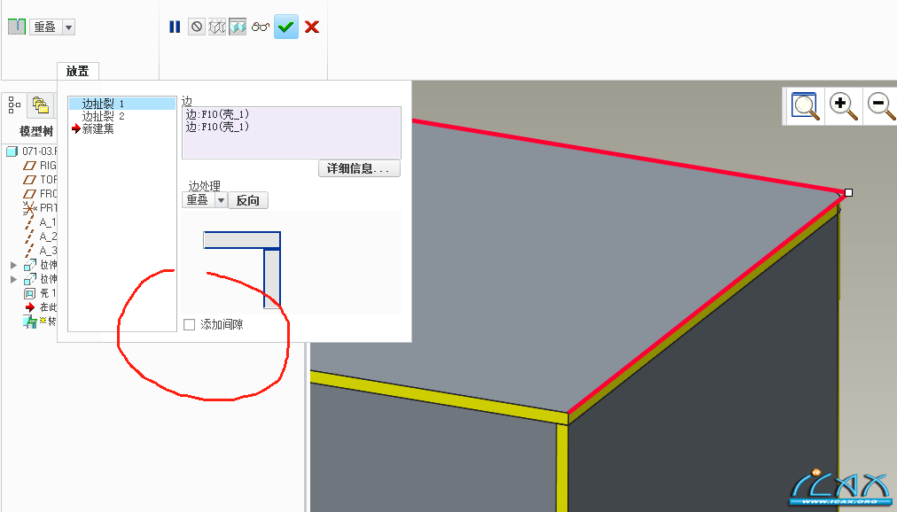897x512 pixels.
Task: Click the 详细信息... button
Action: coord(359,168)
